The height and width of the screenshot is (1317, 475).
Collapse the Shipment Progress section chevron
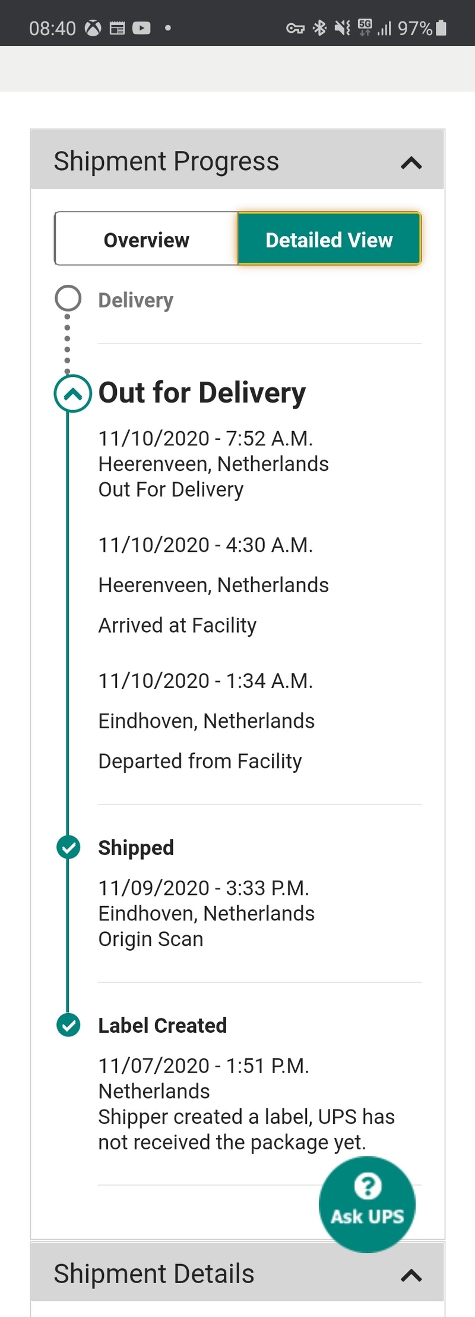(411, 163)
